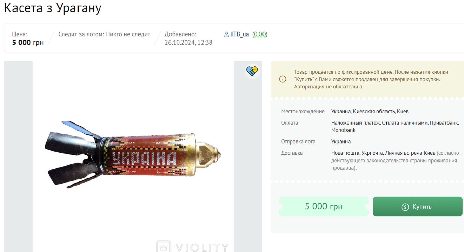464x252 pixels.
Task: Click the lot title Касета з Урагану
Action: 53,8
